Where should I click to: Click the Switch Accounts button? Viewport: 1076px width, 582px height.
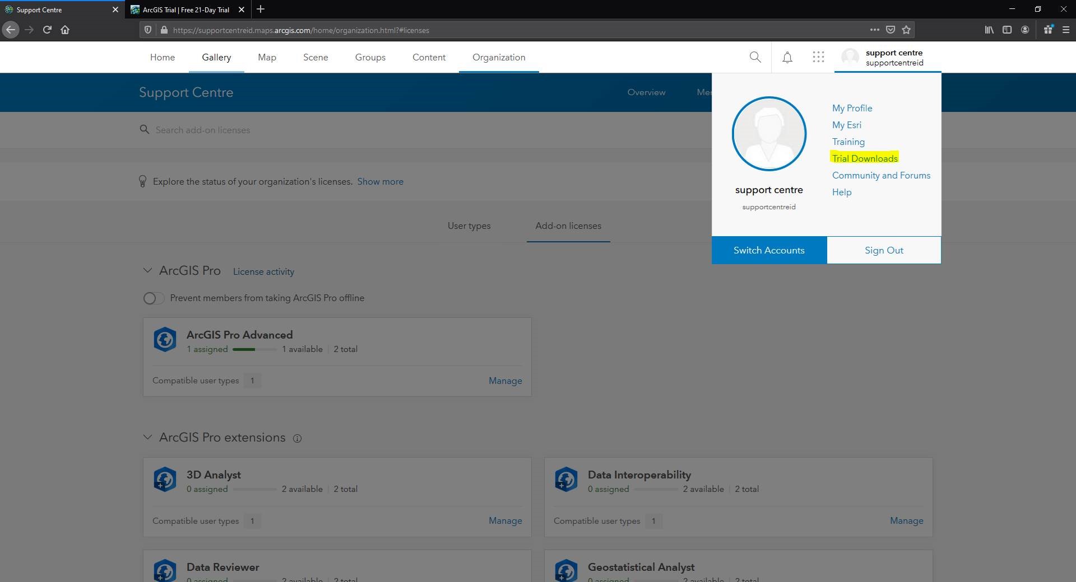coord(769,250)
